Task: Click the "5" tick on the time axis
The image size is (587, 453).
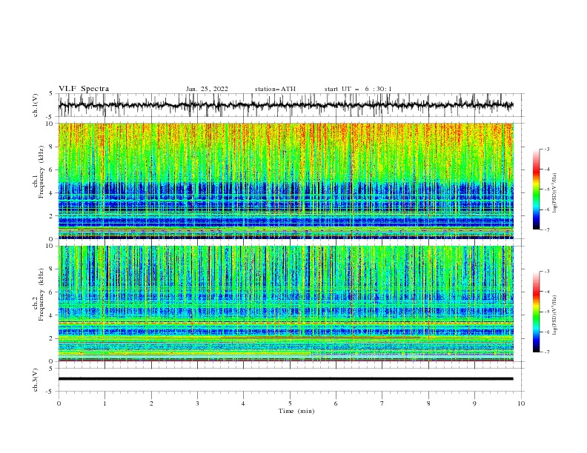Action: click(x=290, y=403)
